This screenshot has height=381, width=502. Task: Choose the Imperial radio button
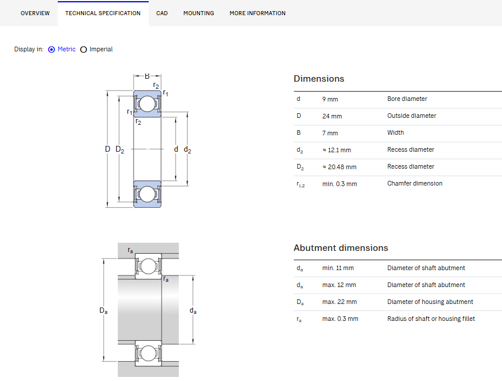(x=83, y=50)
